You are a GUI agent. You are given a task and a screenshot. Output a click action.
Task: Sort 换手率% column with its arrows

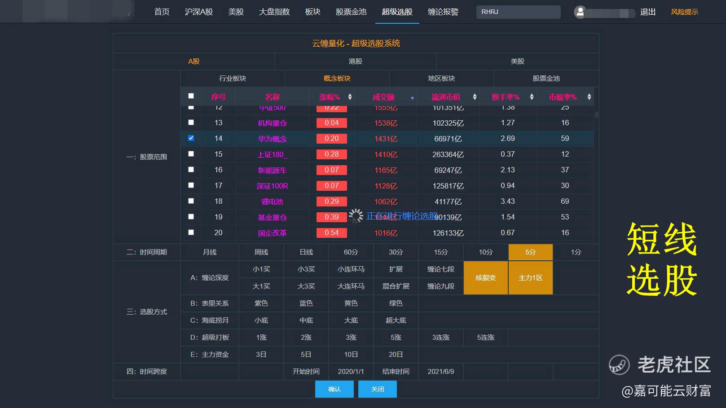pyautogui.click(x=532, y=97)
